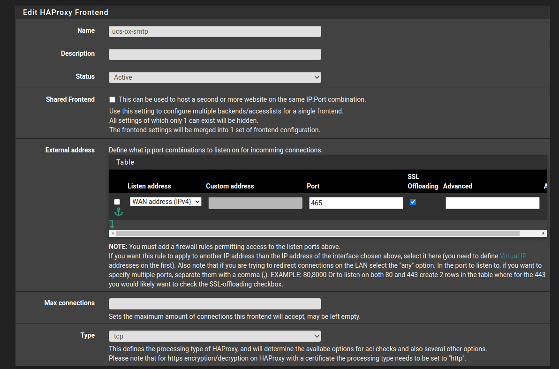The width and height of the screenshot is (559, 369).
Task: Open the Virtual IP link
Action: tap(513, 256)
